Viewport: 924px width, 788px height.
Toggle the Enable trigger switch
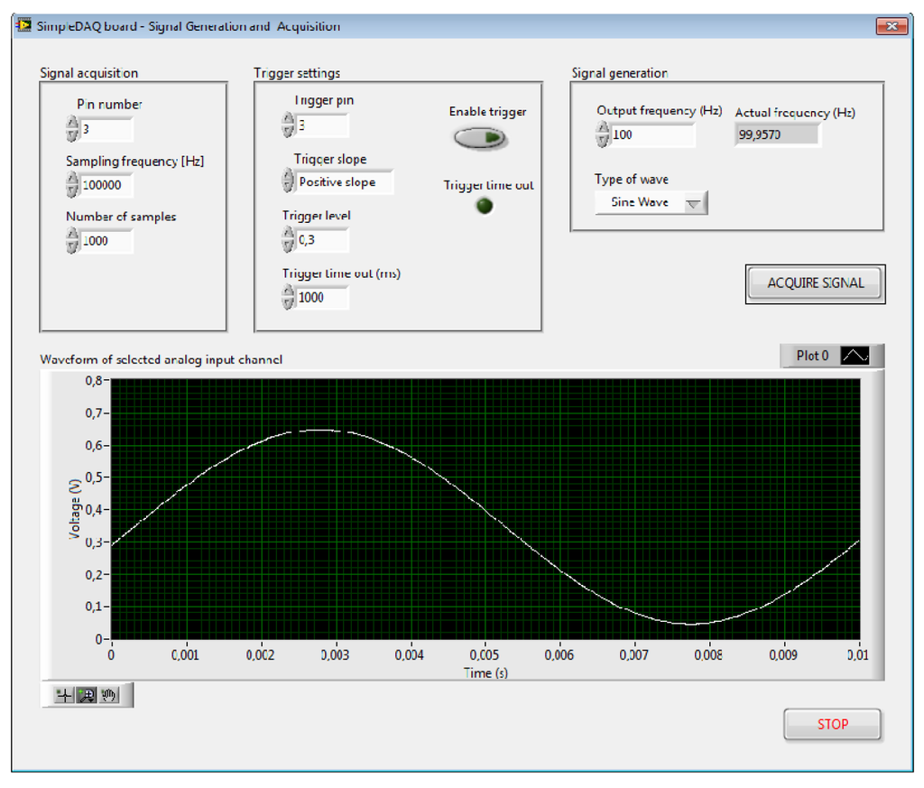(479, 138)
